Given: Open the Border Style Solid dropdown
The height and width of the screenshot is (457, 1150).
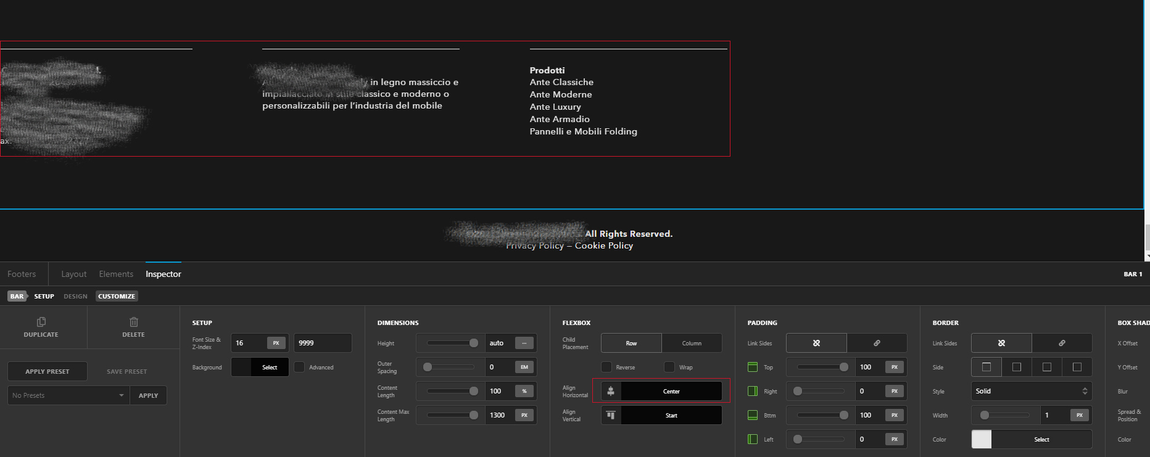Looking at the screenshot, I should coord(1032,391).
